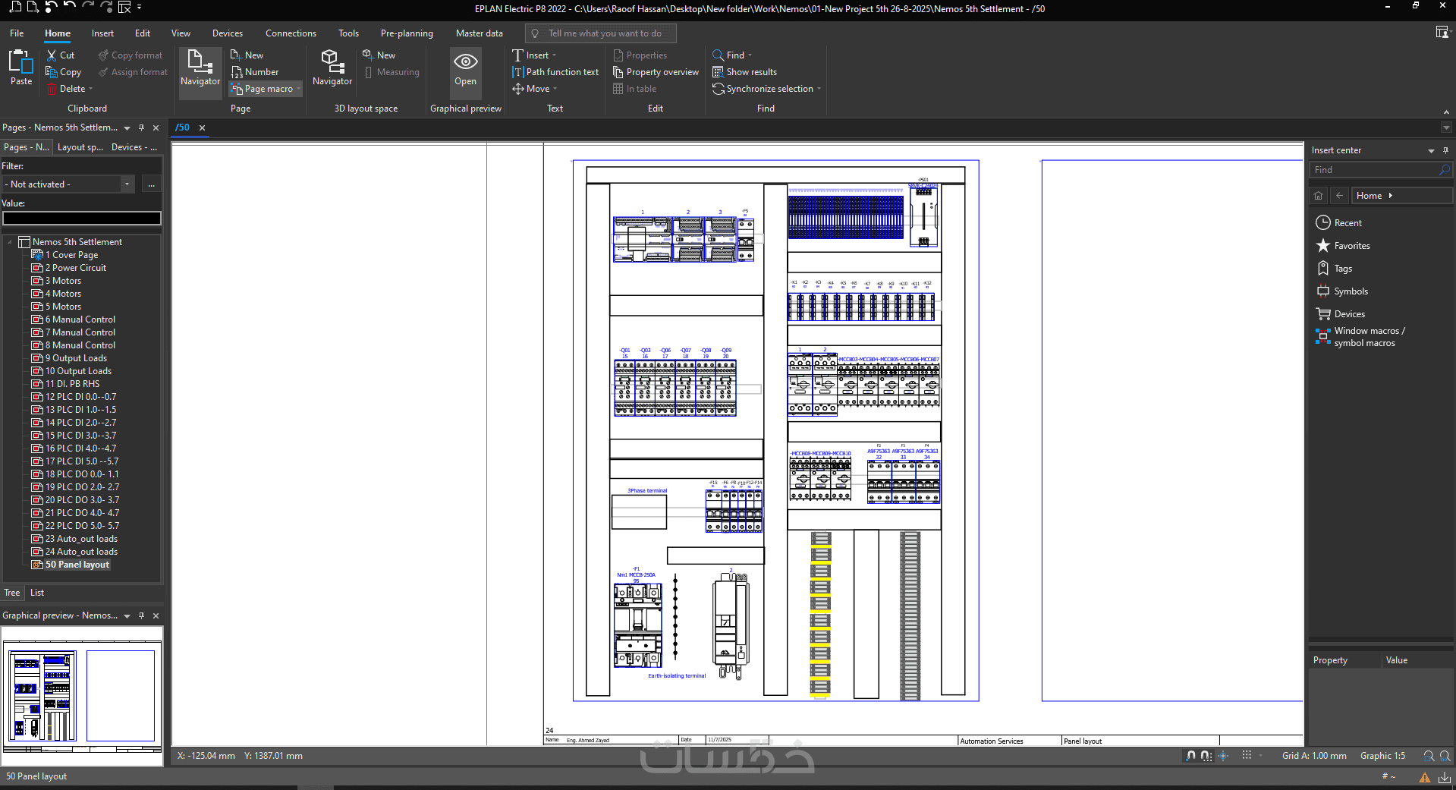Switch to the List tab in Pages navigator
Image resolution: width=1456 pixels, height=790 pixels.
(37, 593)
